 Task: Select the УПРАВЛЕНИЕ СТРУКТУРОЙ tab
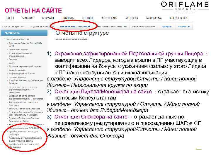coord(75,26)
